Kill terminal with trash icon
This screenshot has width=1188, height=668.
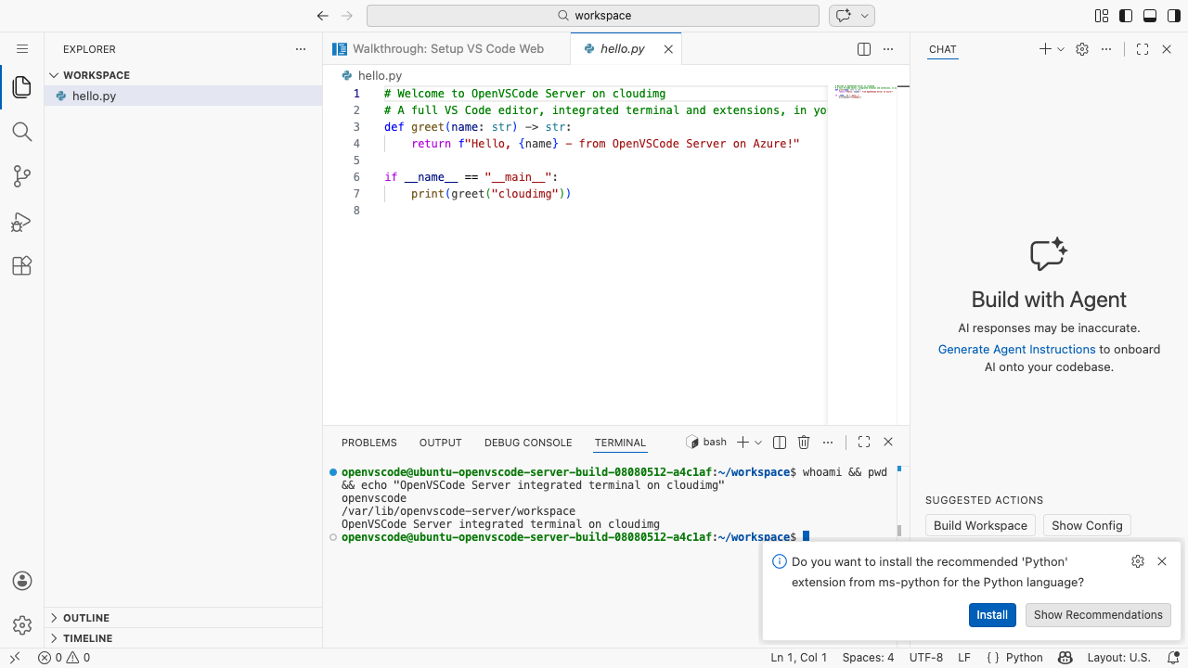click(804, 443)
